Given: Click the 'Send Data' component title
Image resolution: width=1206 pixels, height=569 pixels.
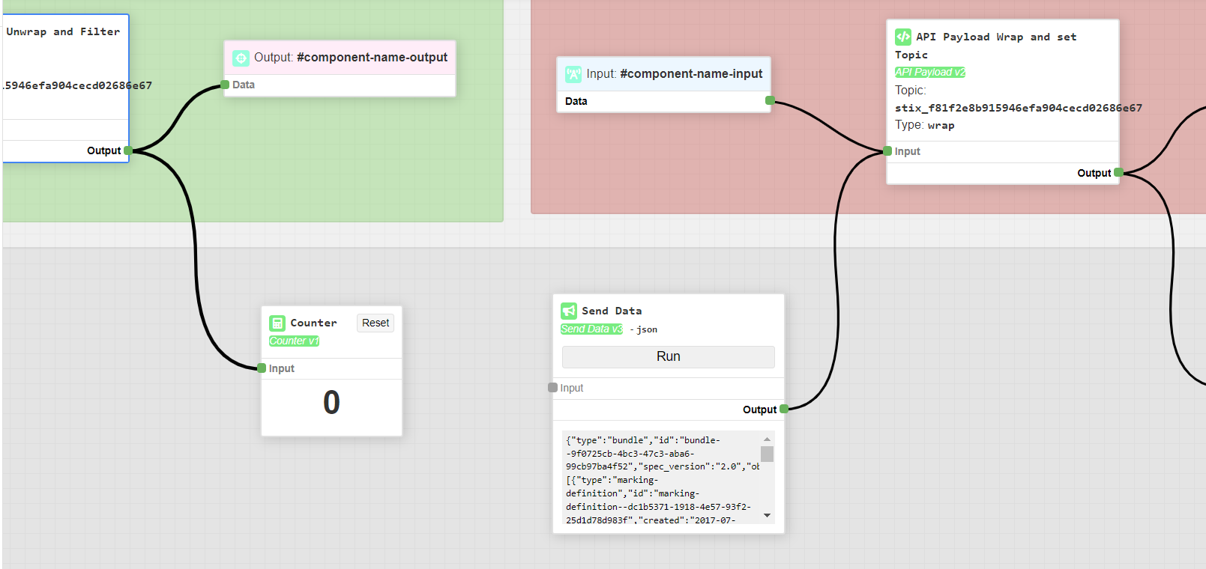Looking at the screenshot, I should click(x=612, y=311).
